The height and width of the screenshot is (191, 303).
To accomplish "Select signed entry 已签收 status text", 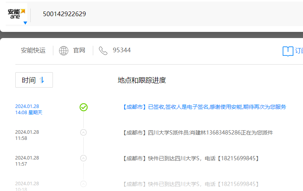I will 204,107.
